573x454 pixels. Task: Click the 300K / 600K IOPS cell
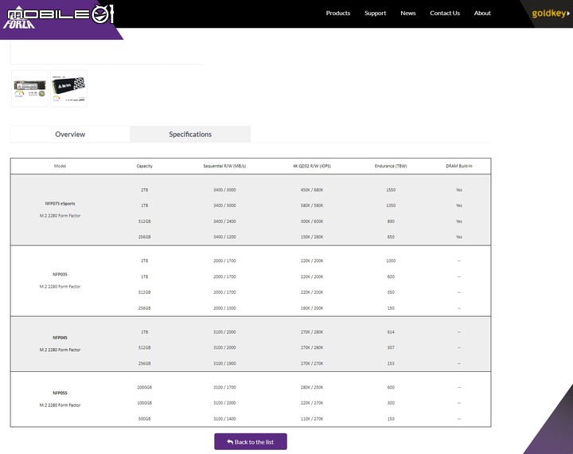point(312,221)
